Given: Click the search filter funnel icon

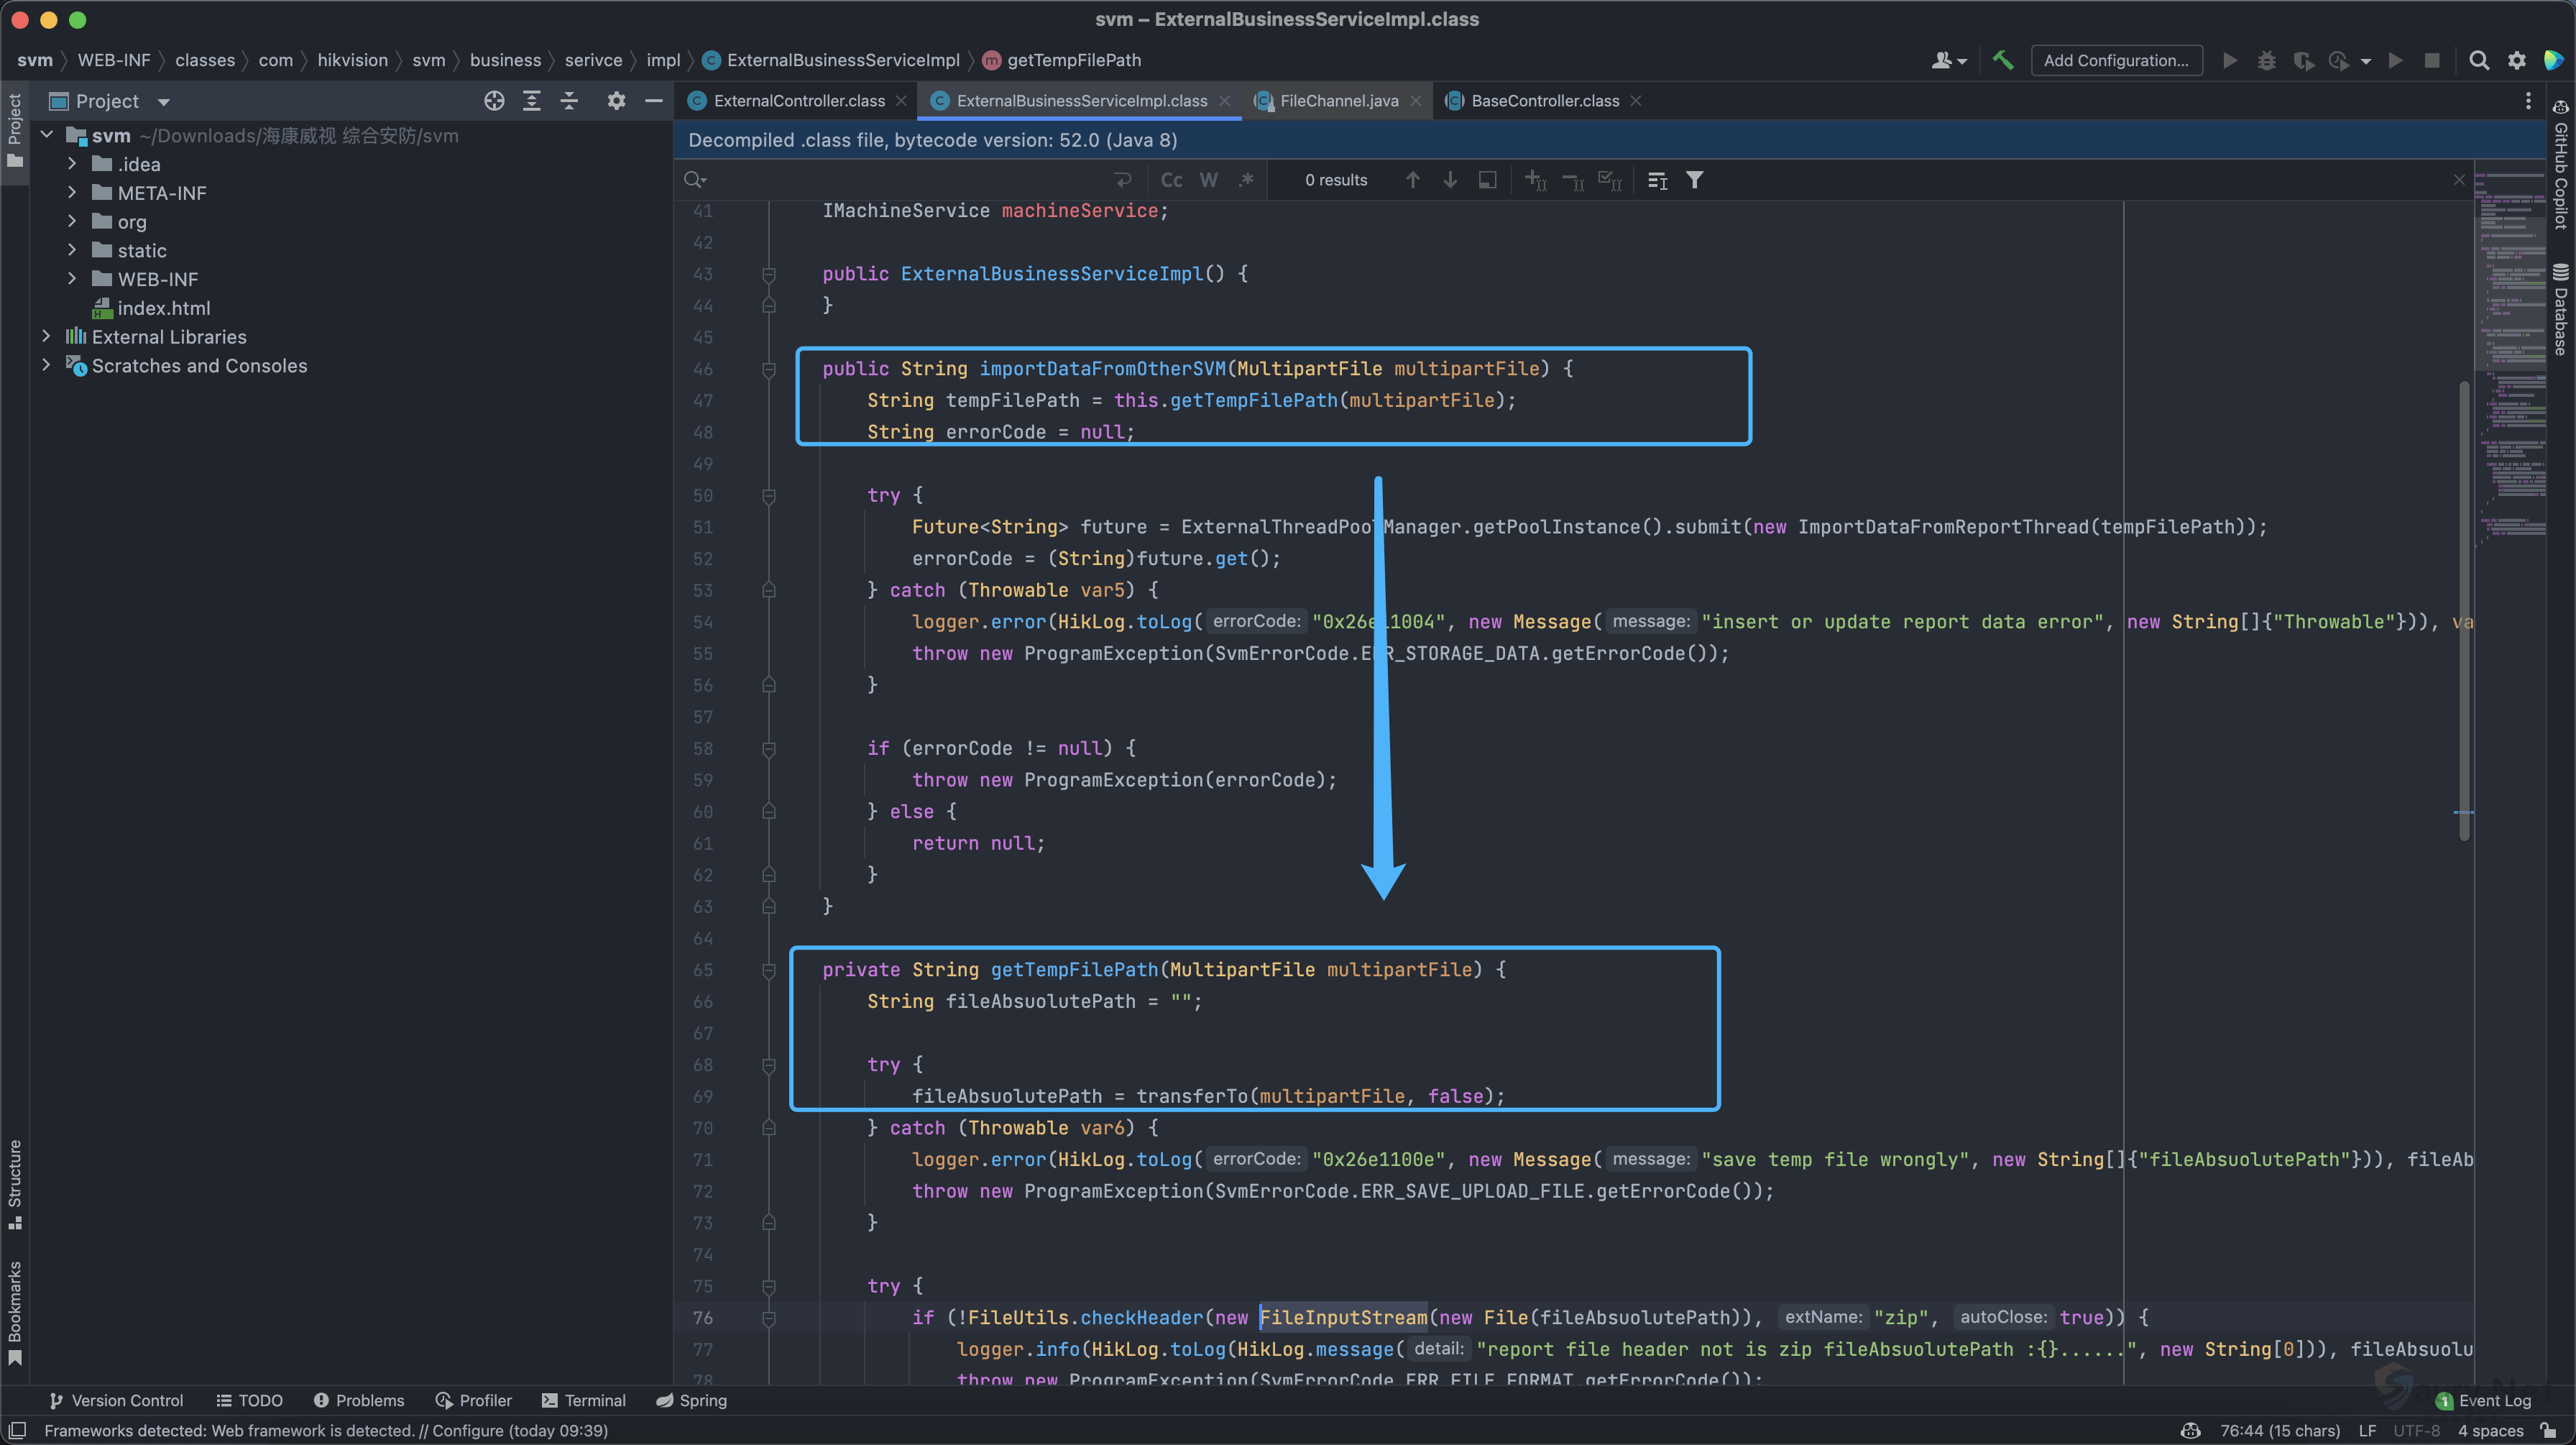Looking at the screenshot, I should pyautogui.click(x=1694, y=180).
